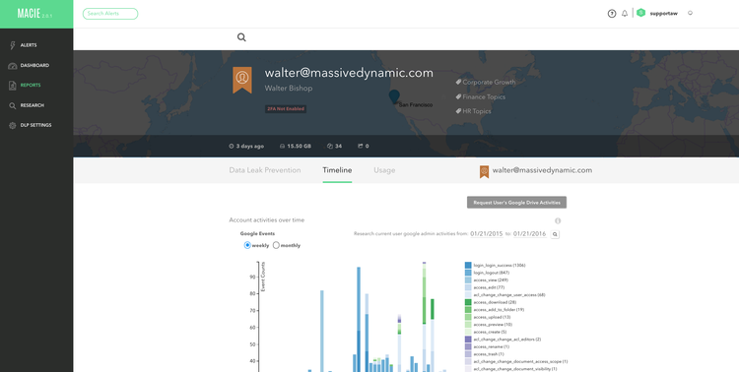Click the info icon beside activities chart
739x372 pixels.
click(558, 220)
